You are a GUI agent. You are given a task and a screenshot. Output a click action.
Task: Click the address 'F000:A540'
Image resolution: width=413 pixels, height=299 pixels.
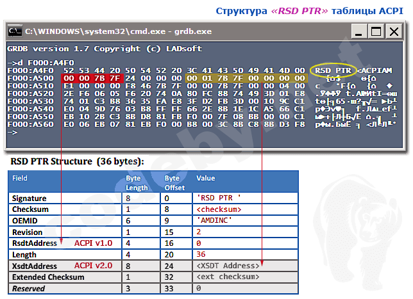[30, 109]
